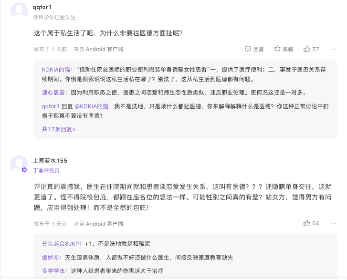The image size is (347, 280).
Task: Open more options for 上善若水155's comment
Action: tap(333, 223)
